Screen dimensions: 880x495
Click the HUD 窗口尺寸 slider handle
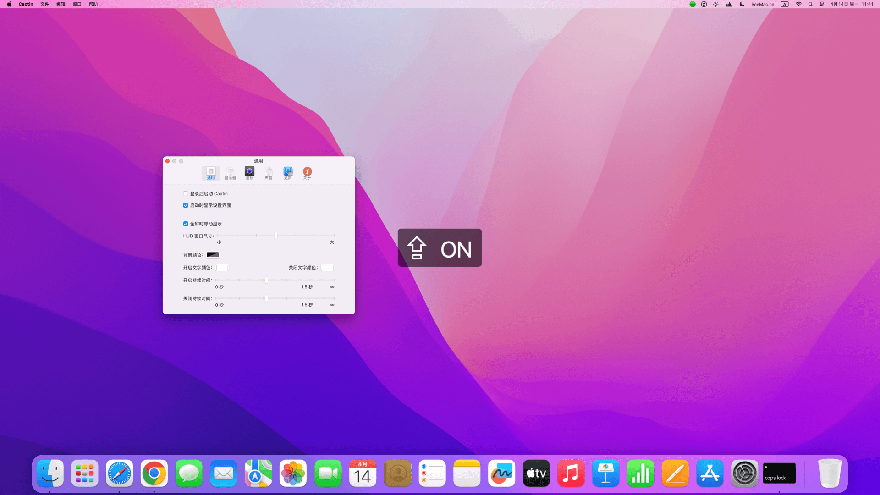tap(275, 236)
